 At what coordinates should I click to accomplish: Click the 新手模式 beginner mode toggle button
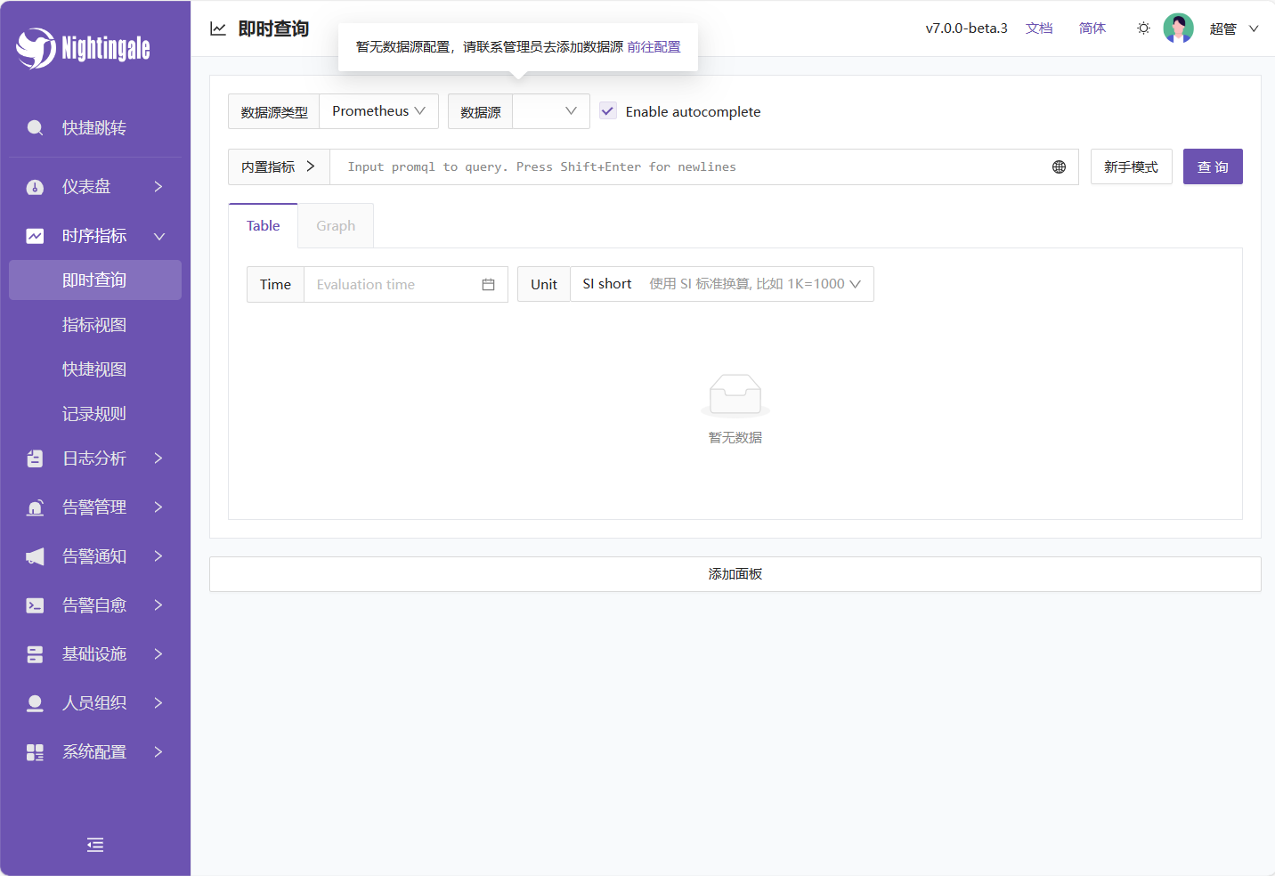1131,167
